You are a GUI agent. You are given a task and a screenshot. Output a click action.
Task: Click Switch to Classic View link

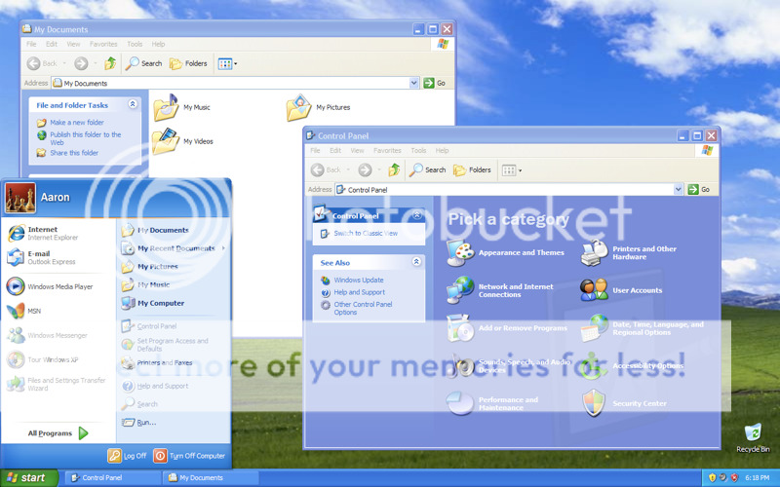pyautogui.click(x=366, y=233)
